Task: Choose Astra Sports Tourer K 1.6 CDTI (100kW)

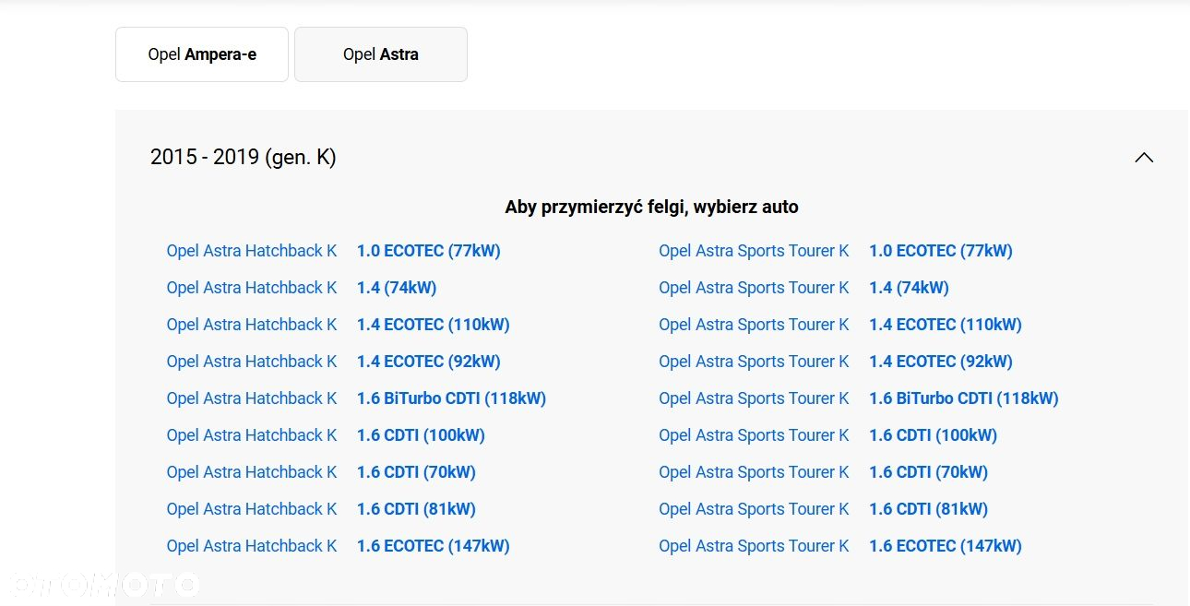Action: (828, 435)
